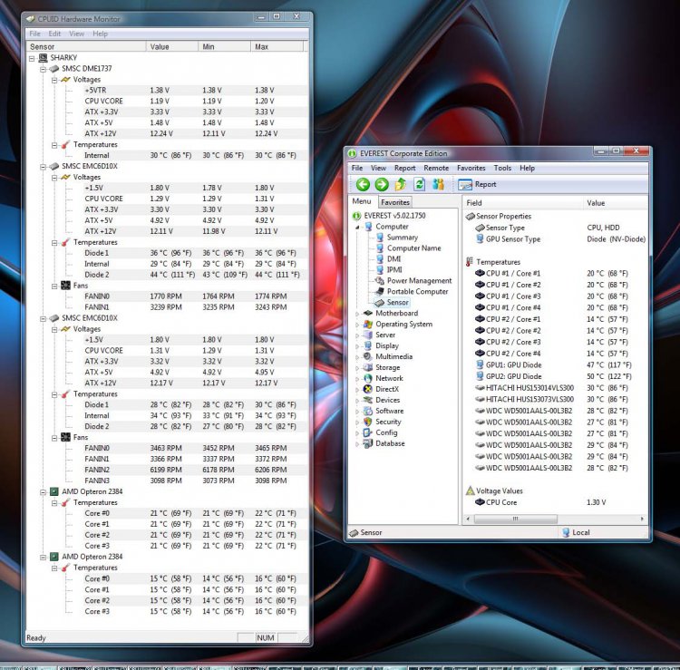Viewport: 680px width, 670px height.
Task: Collapse the Fans group containing FANIN3
Action: click(54, 438)
